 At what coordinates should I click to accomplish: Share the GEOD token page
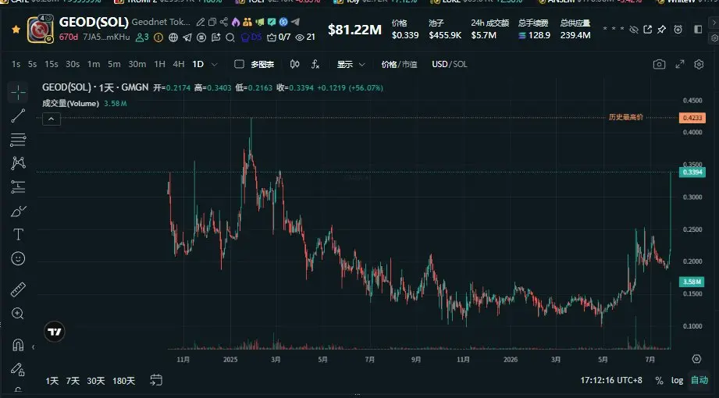(x=224, y=22)
